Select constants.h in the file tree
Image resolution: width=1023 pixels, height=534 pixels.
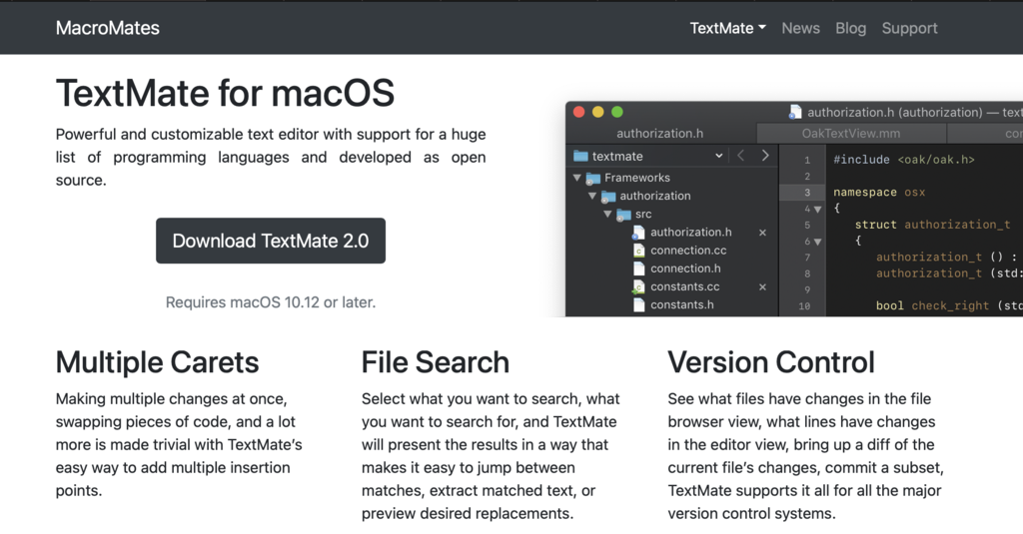(681, 305)
